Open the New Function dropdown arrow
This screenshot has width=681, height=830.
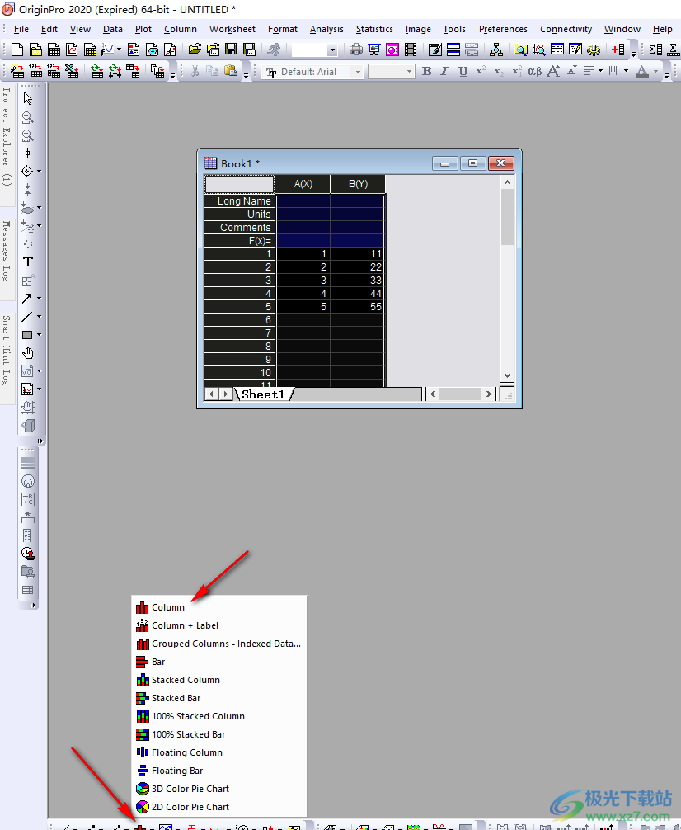[x=119, y=50]
